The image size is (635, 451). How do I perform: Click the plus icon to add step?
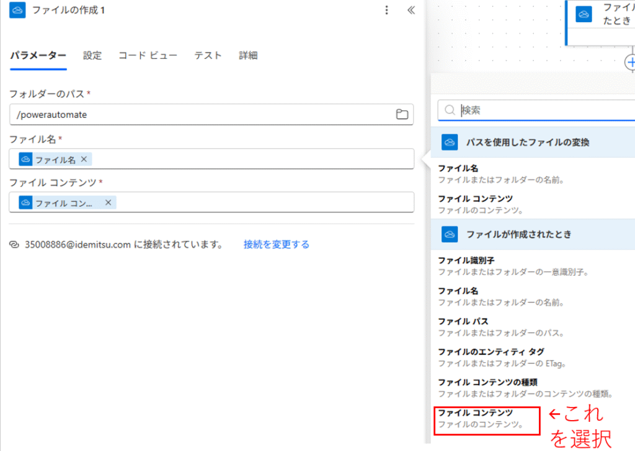click(631, 62)
